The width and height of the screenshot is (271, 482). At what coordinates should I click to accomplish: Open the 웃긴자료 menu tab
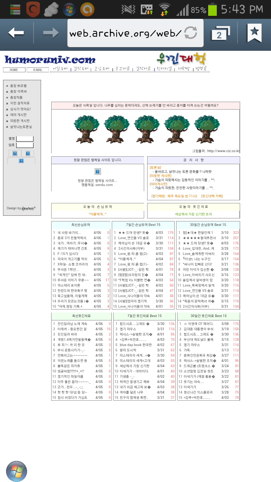(122, 69)
